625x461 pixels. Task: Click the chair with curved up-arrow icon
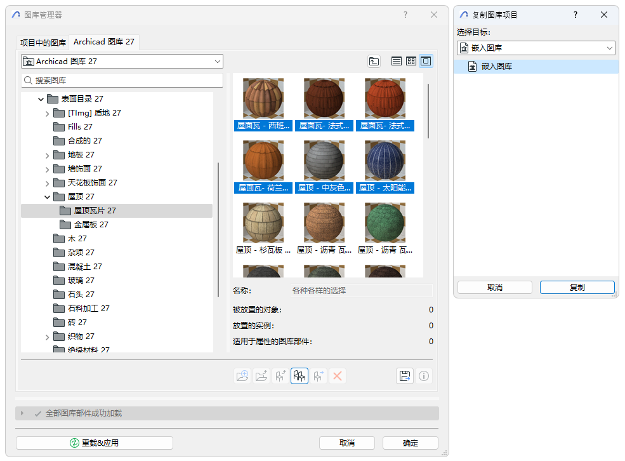click(280, 376)
